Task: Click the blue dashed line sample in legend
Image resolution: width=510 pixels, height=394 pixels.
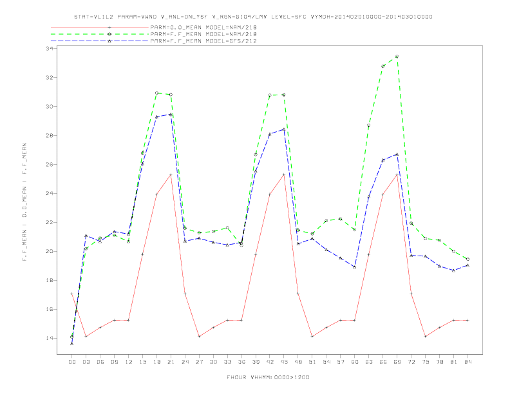Action: 100,41
